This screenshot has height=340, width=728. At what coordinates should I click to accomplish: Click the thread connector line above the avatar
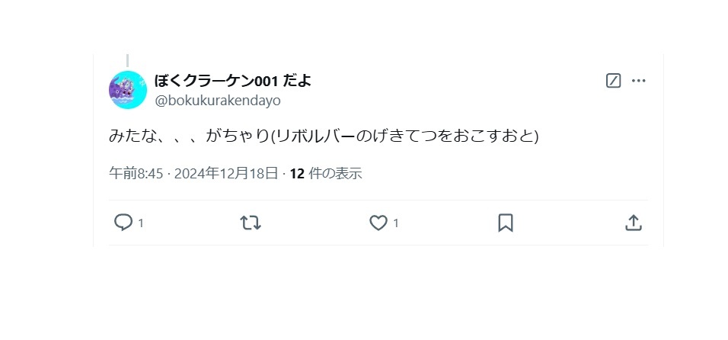click(x=128, y=60)
